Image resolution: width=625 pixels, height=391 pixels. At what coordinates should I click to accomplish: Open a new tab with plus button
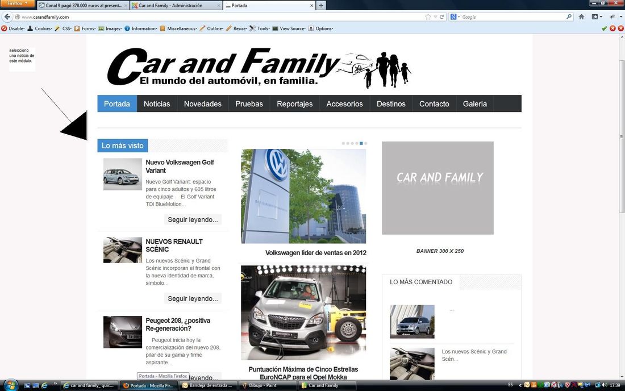pyautogui.click(x=321, y=6)
